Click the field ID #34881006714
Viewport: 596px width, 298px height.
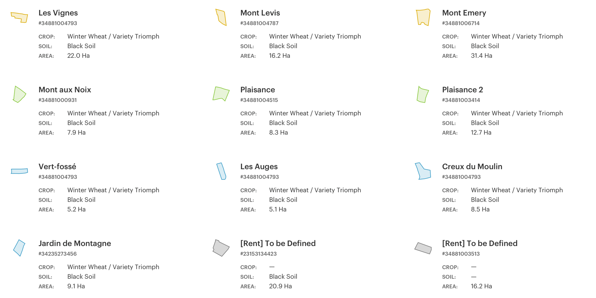coord(461,23)
